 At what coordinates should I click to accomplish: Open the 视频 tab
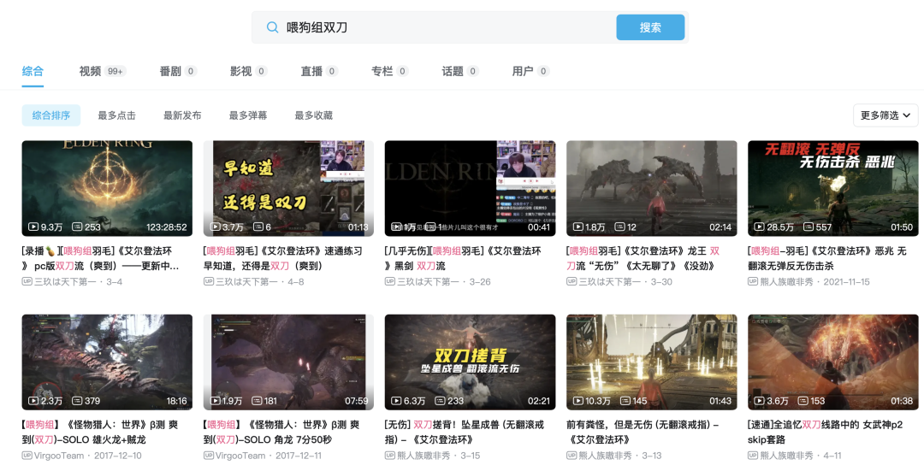103,71
